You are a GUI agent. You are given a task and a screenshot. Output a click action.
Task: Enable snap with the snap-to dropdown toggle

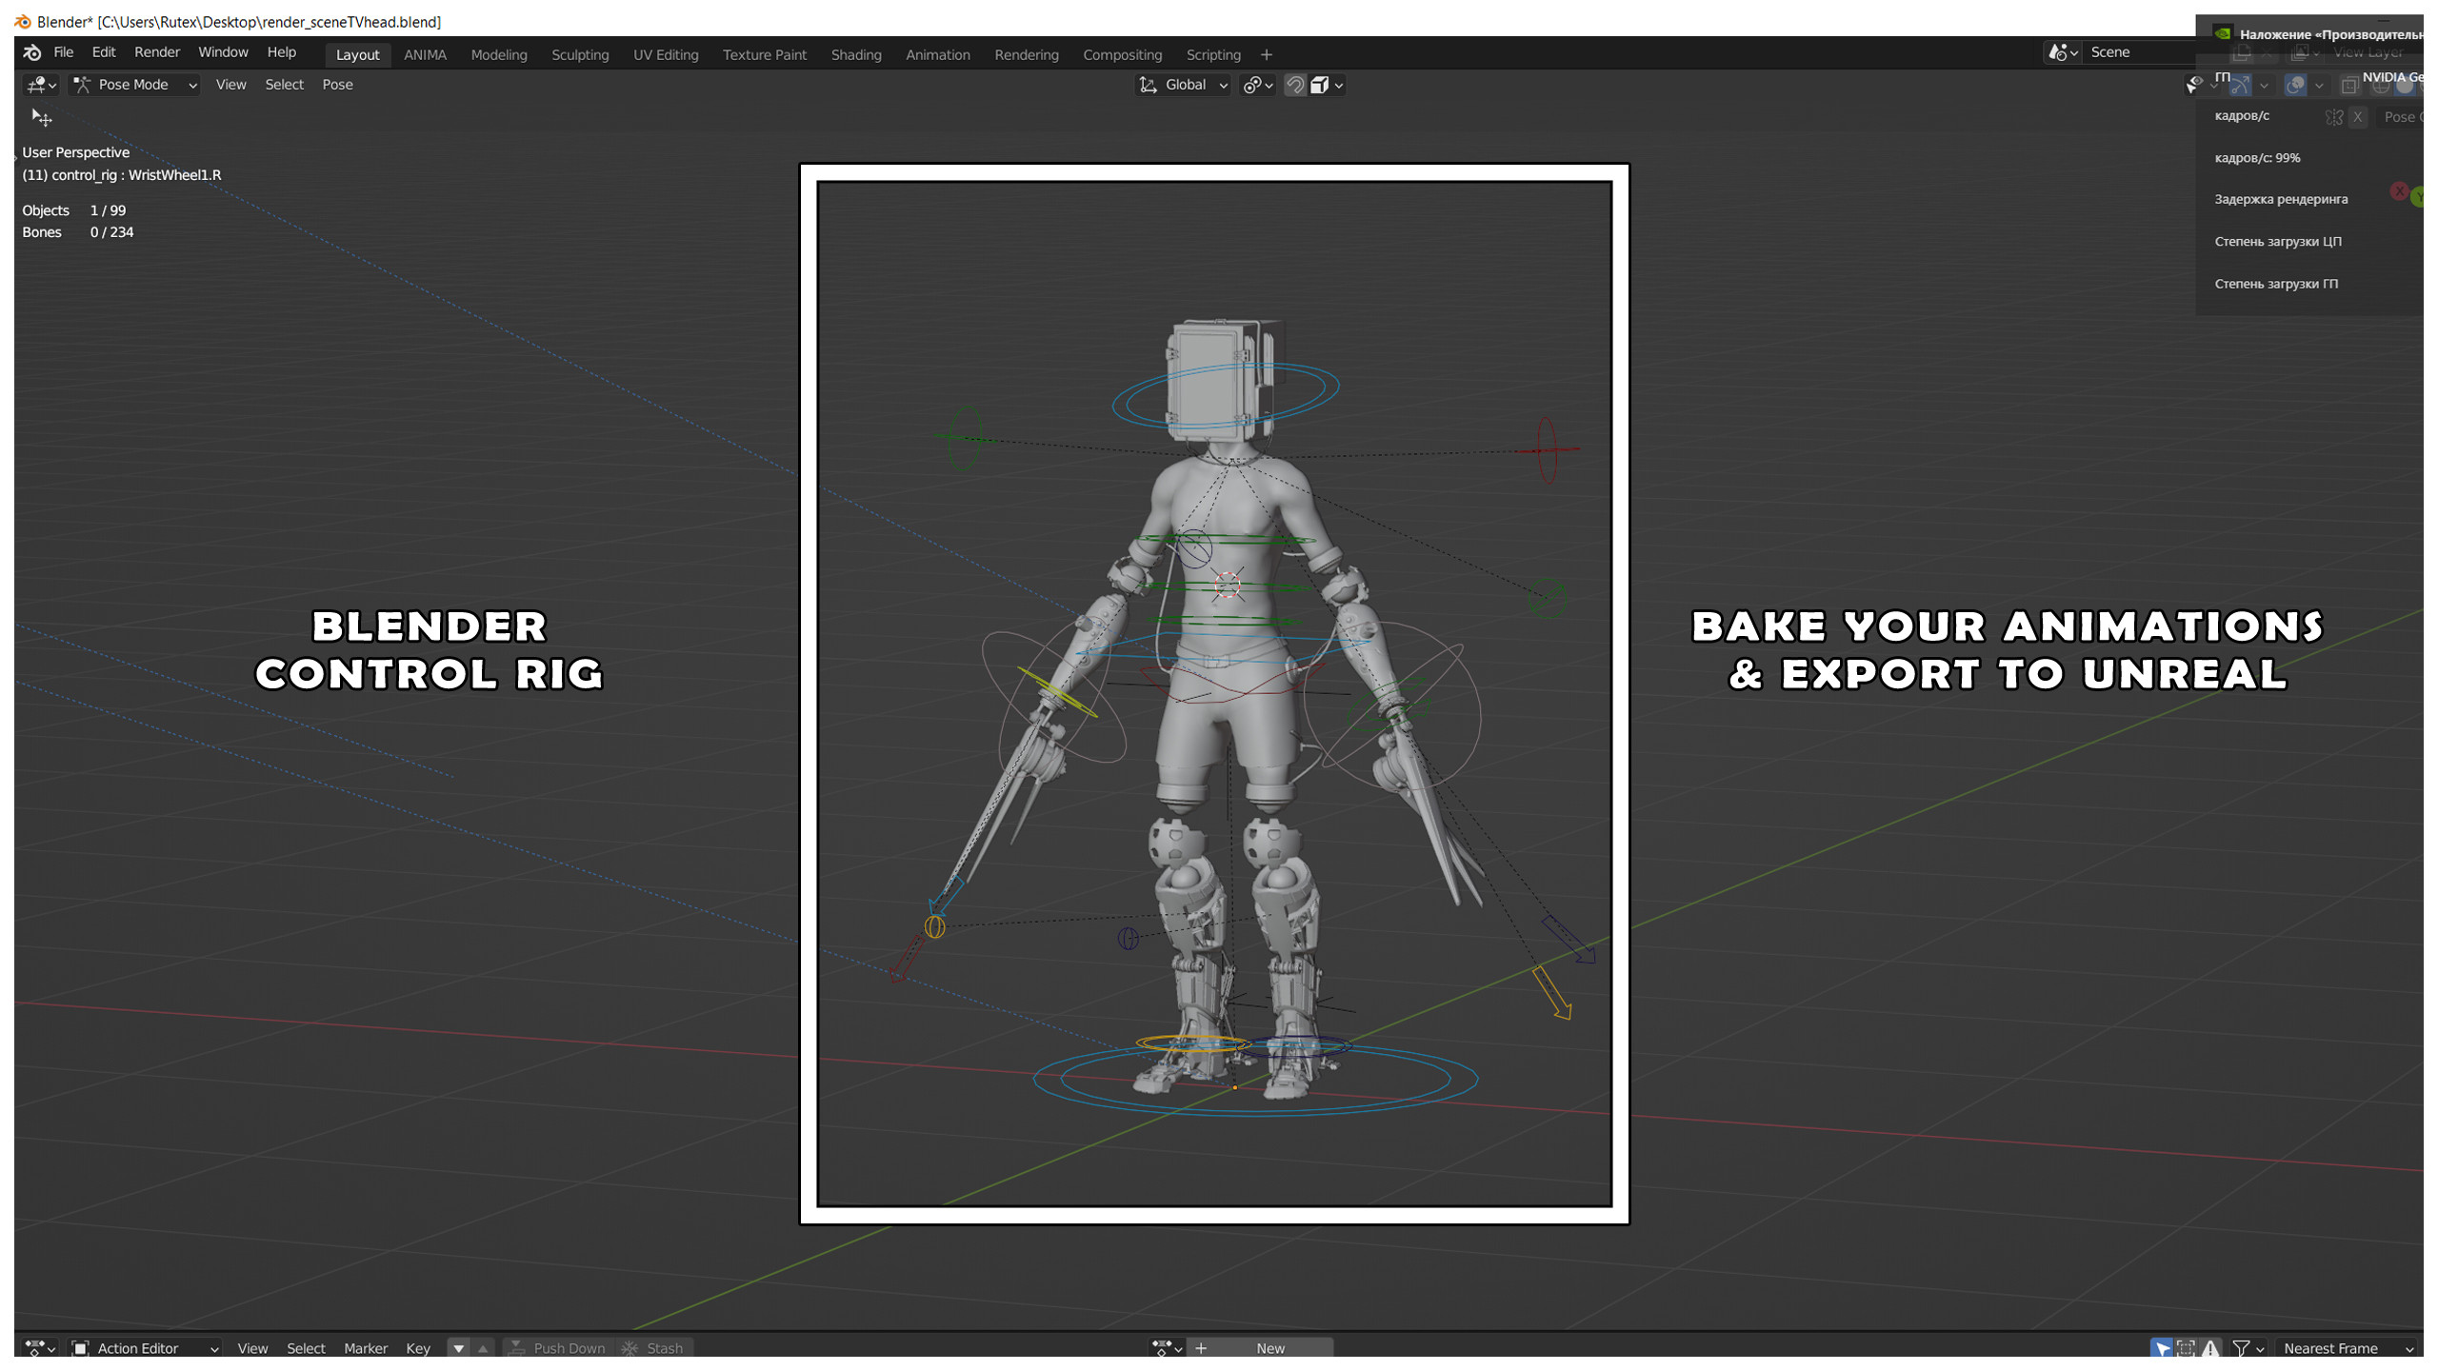coord(1339,85)
